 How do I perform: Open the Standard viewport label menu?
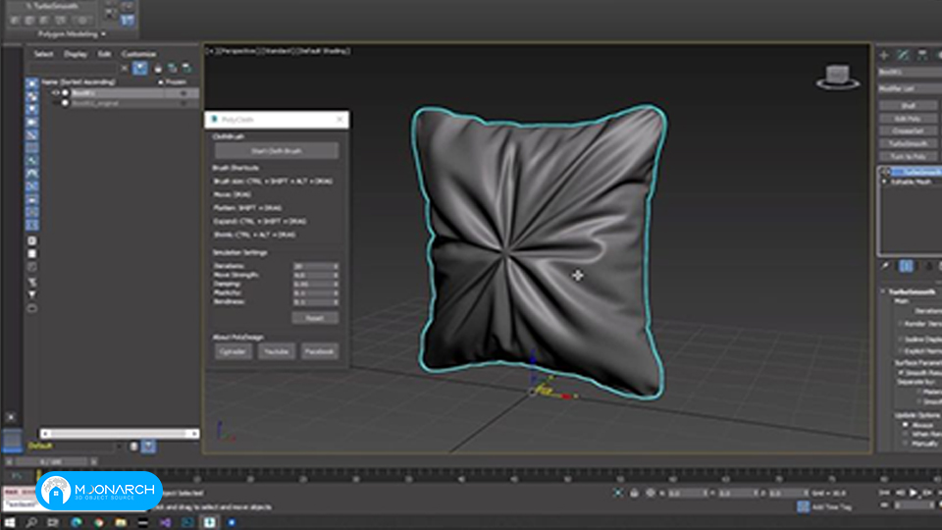pyautogui.click(x=278, y=51)
